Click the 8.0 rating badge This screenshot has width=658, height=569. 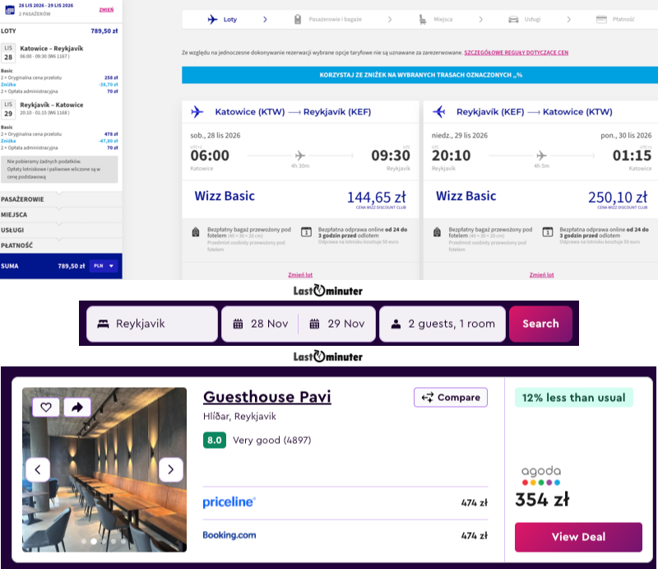pyautogui.click(x=215, y=440)
